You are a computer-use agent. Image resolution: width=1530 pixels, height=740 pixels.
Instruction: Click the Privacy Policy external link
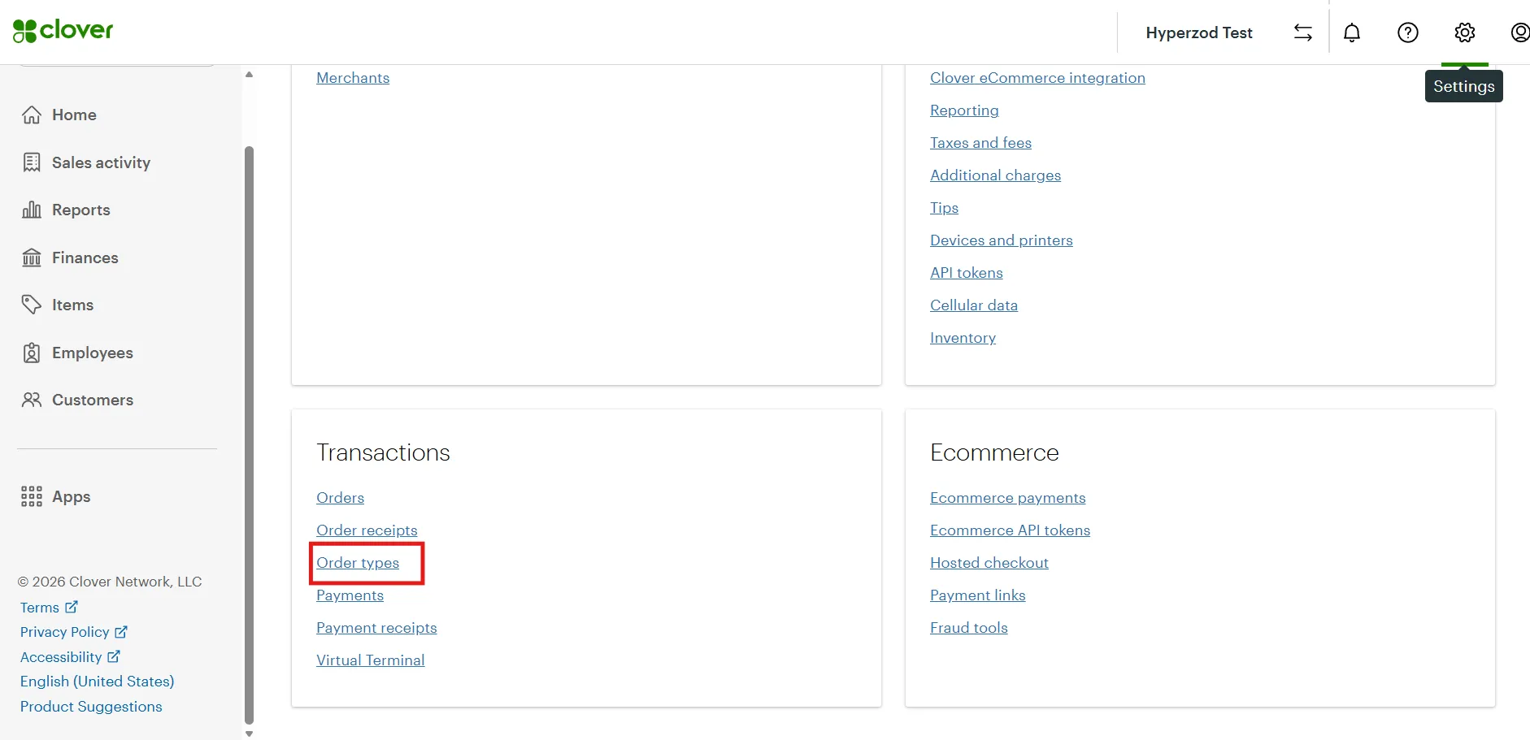point(74,632)
